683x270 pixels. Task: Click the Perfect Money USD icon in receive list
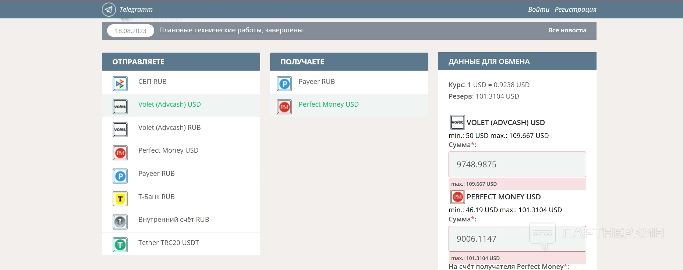coord(284,107)
